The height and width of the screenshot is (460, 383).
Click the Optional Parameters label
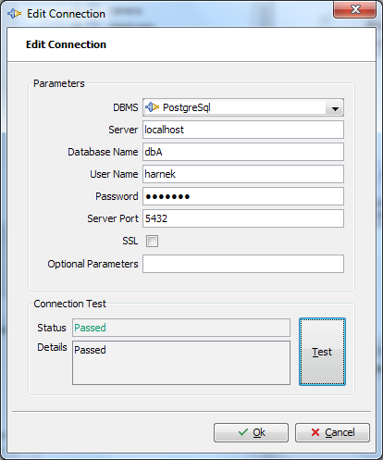[93, 264]
